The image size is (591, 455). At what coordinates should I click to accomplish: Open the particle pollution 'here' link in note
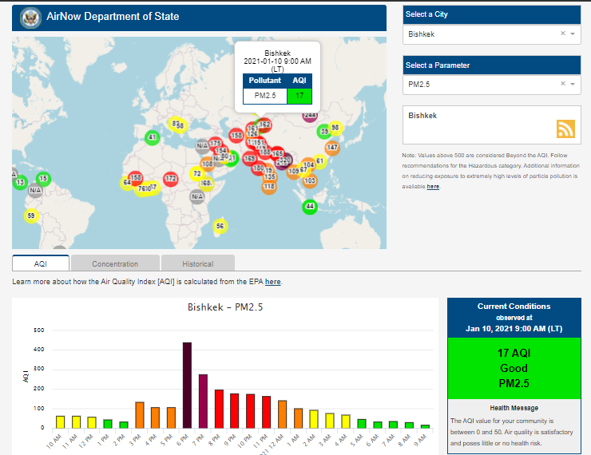433,186
